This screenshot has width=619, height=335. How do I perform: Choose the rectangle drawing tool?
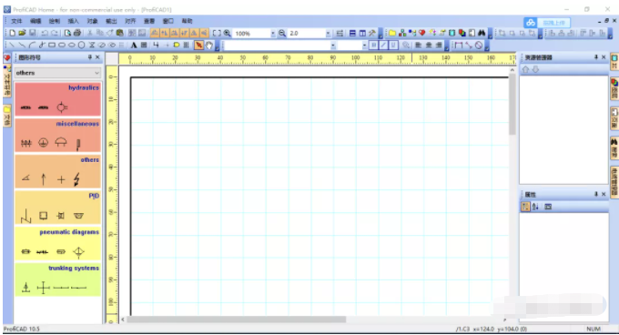[52, 46]
